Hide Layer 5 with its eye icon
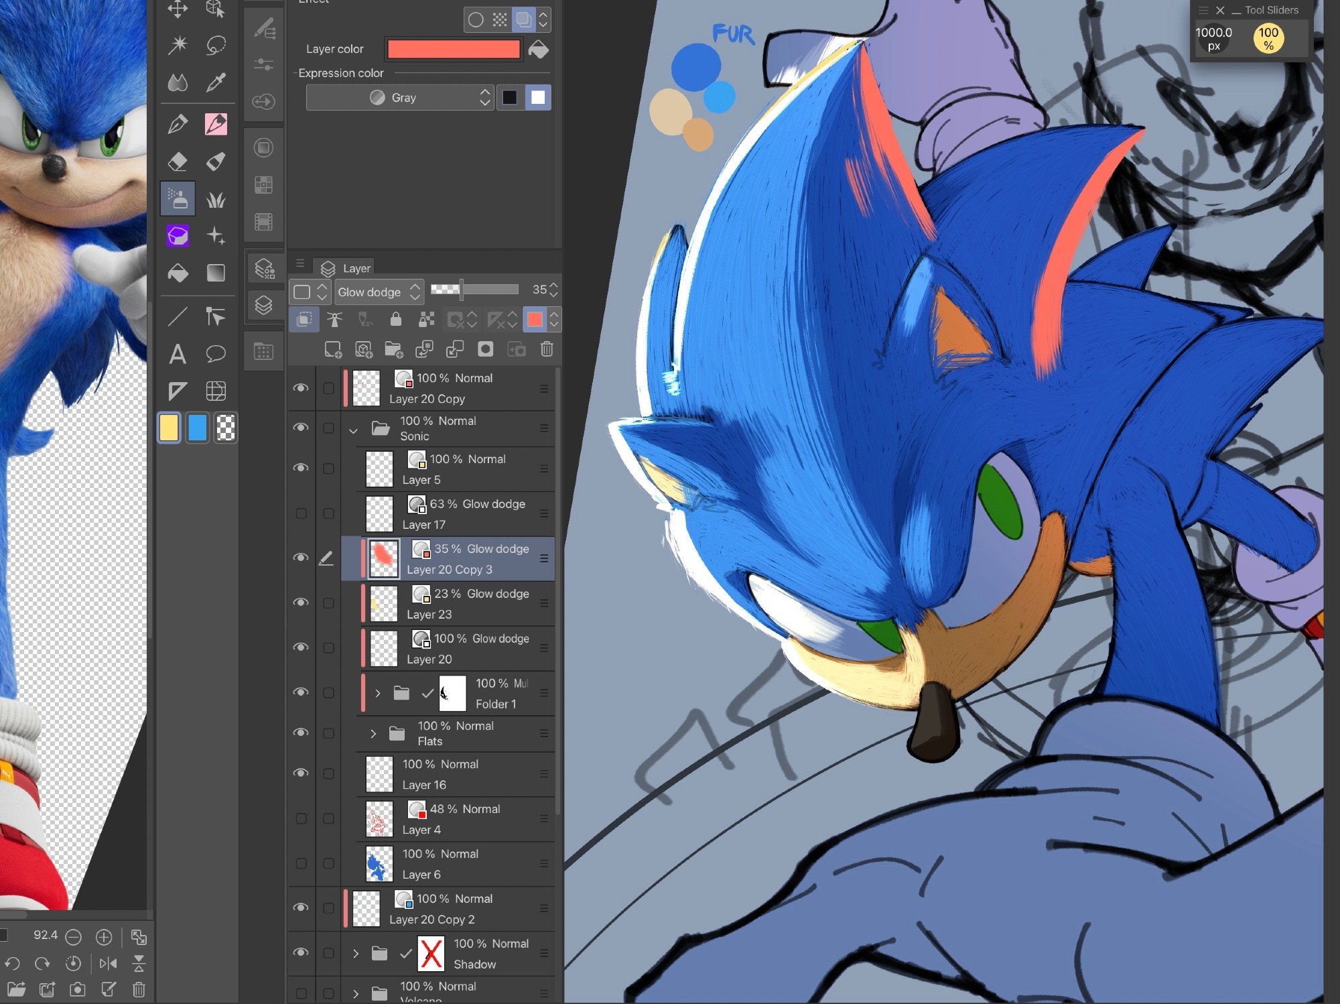1340x1004 pixels. click(x=301, y=468)
